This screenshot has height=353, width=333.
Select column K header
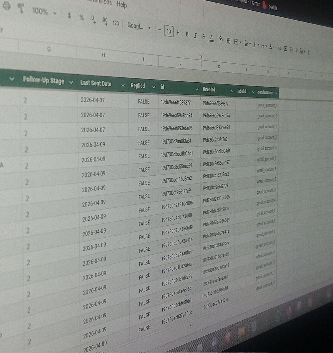pos(219,67)
